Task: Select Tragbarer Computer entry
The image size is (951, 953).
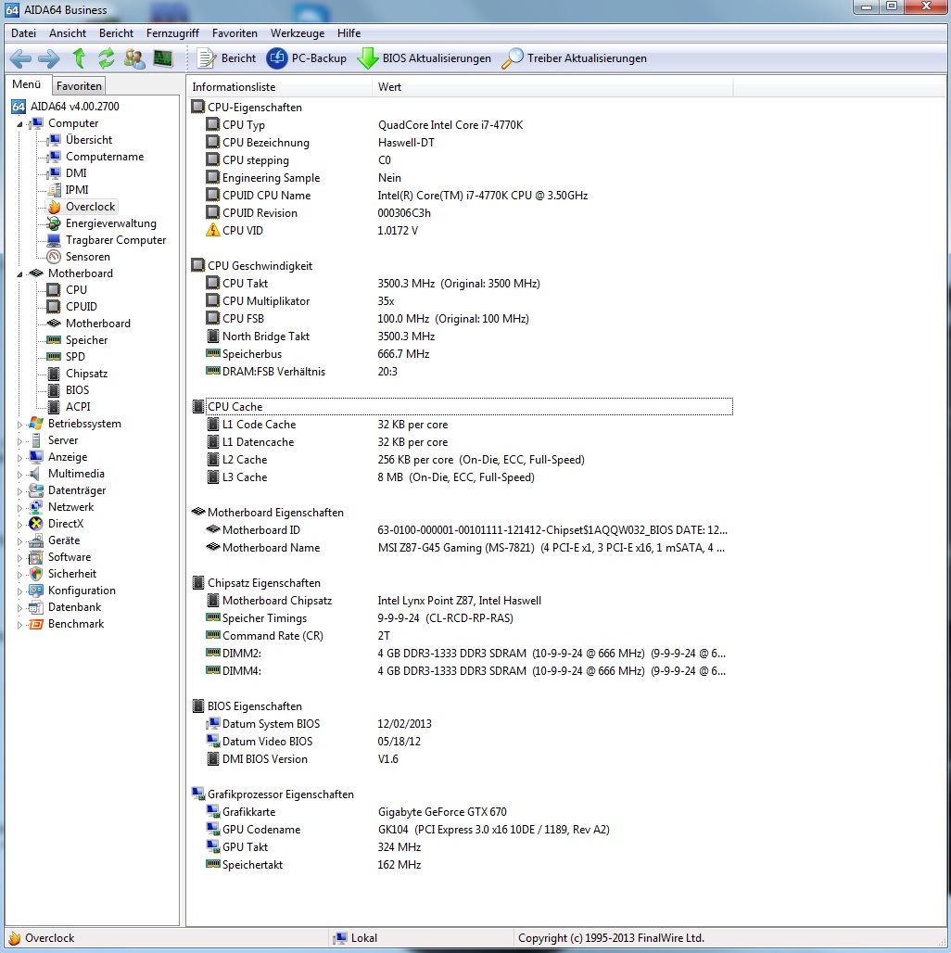Action: 116,240
